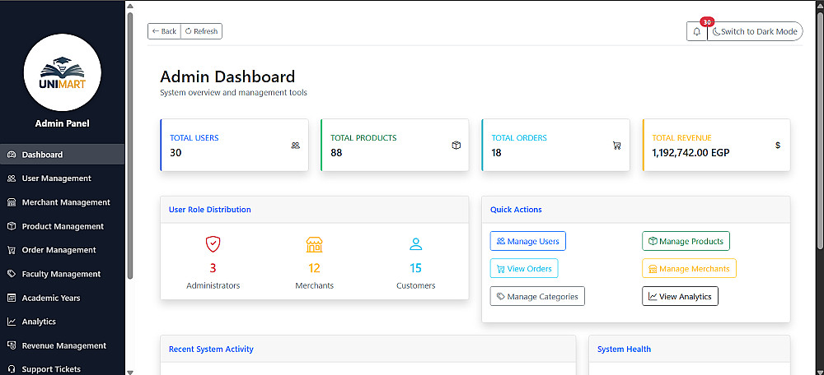Refresh the dashboard page
The image size is (824, 375).
pos(201,31)
